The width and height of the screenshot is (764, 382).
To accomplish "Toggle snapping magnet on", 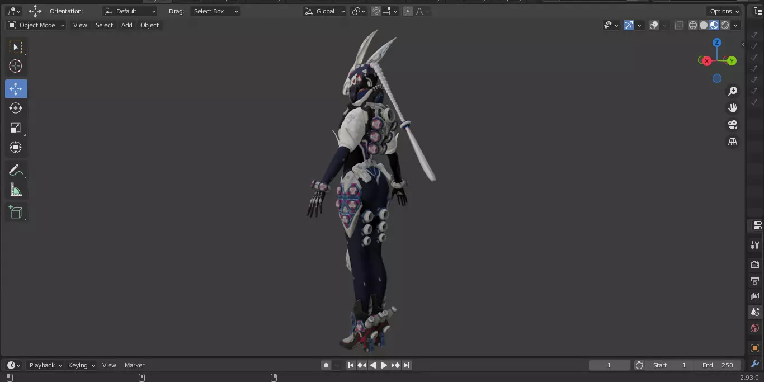I will [x=376, y=11].
